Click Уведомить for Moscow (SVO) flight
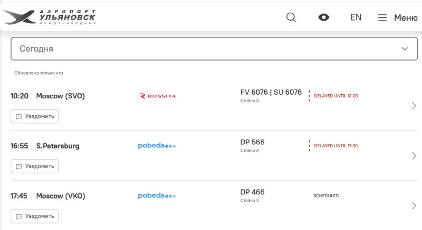 35,116
